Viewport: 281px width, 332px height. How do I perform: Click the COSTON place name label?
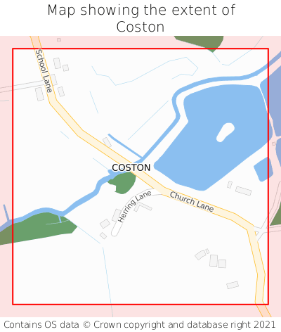(x=131, y=167)
